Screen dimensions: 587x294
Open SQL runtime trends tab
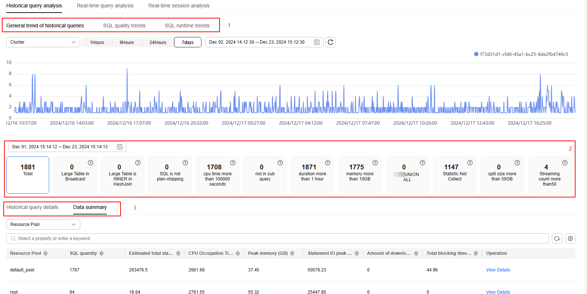(187, 26)
